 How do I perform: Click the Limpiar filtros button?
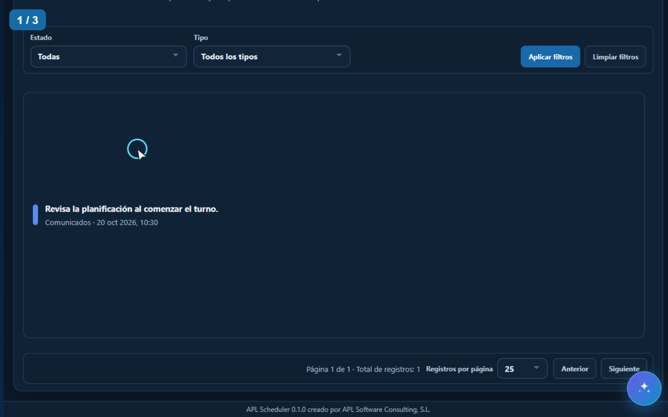(x=615, y=57)
